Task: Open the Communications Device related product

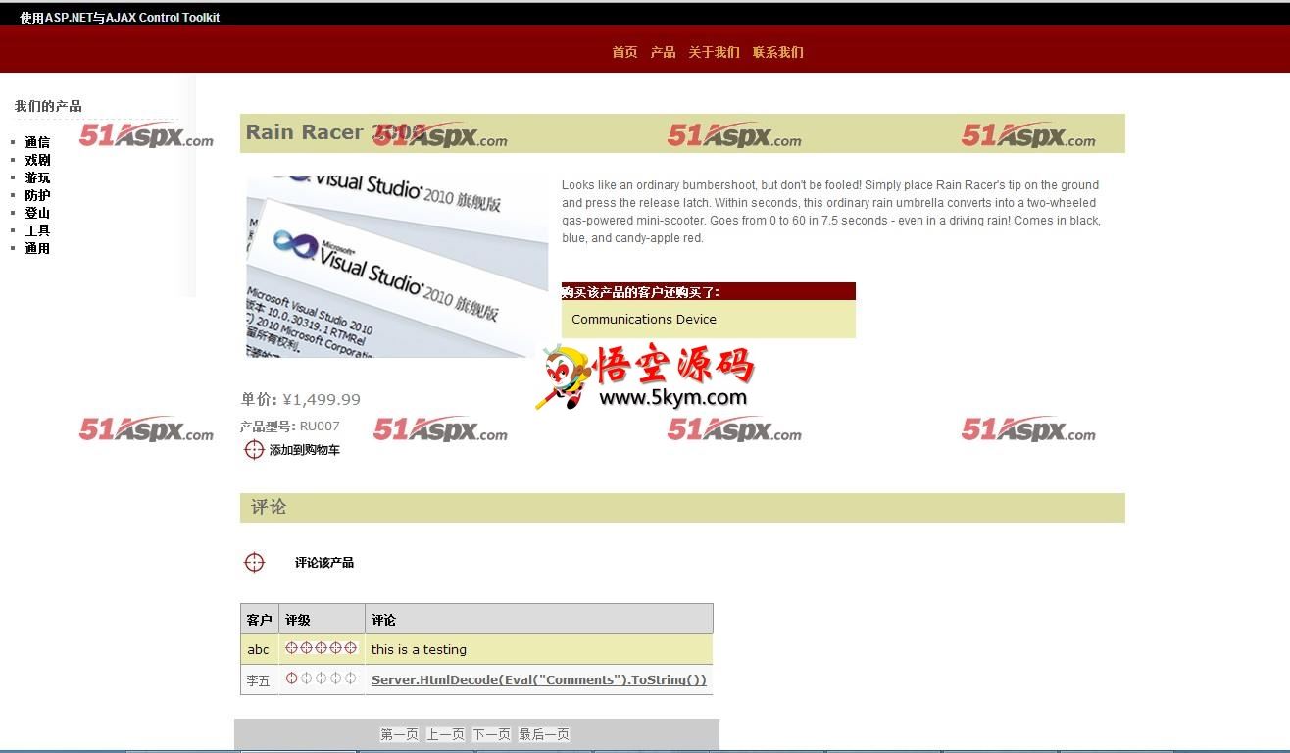Action: 643,319
